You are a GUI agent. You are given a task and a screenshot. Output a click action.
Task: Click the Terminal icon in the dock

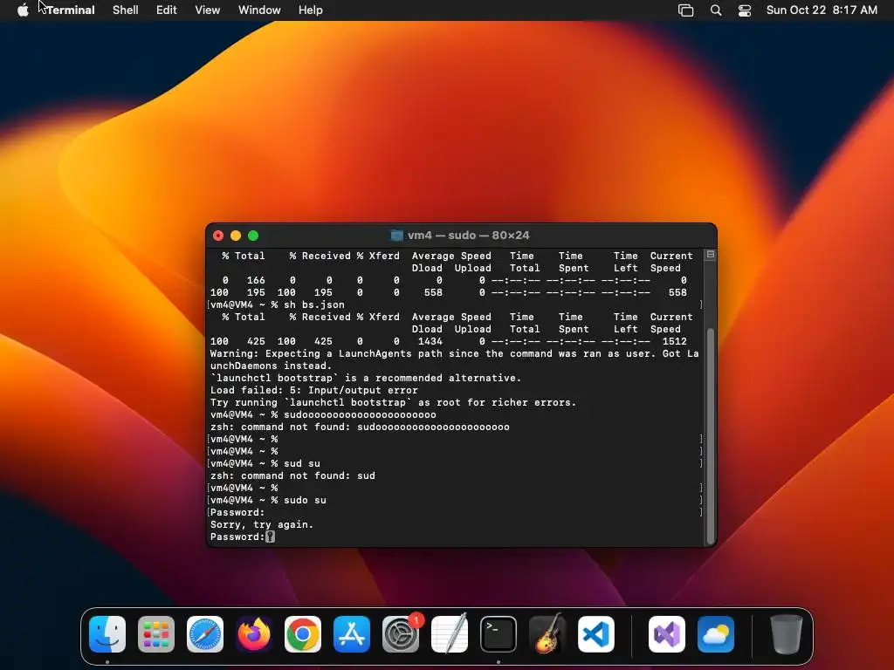499,634
